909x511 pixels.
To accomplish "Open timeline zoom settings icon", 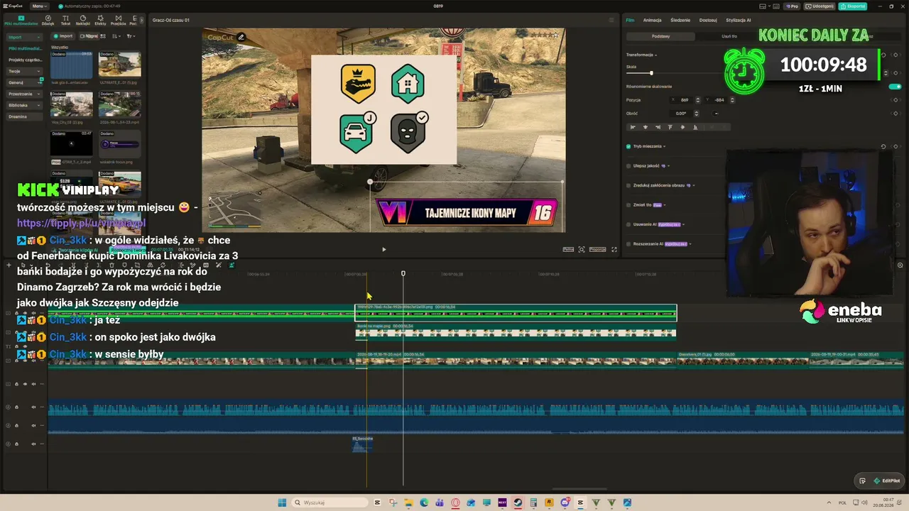I will [x=900, y=265].
